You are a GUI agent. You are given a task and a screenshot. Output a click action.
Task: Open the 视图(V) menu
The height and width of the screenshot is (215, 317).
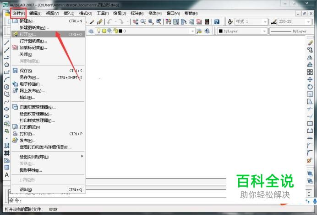(52, 13)
